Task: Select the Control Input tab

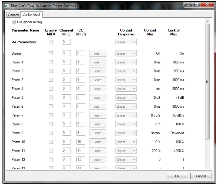Action: tap(31, 15)
